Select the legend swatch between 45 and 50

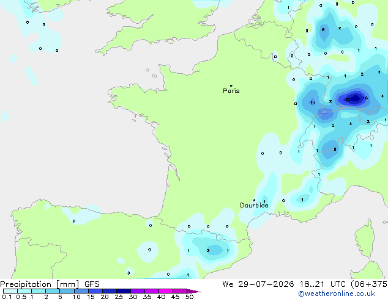[180, 291]
